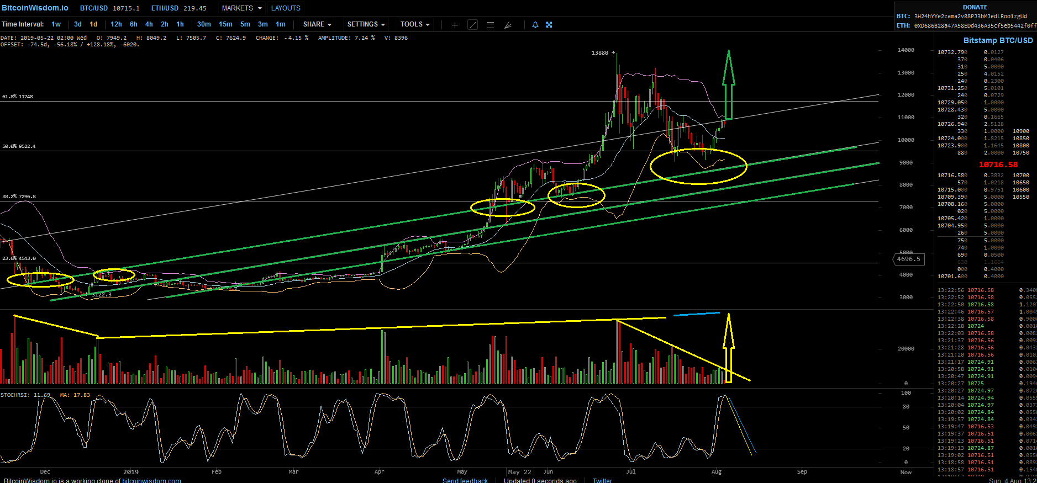This screenshot has width=1037, height=483.
Task: Expand the TOOLS dropdown
Action: point(415,24)
